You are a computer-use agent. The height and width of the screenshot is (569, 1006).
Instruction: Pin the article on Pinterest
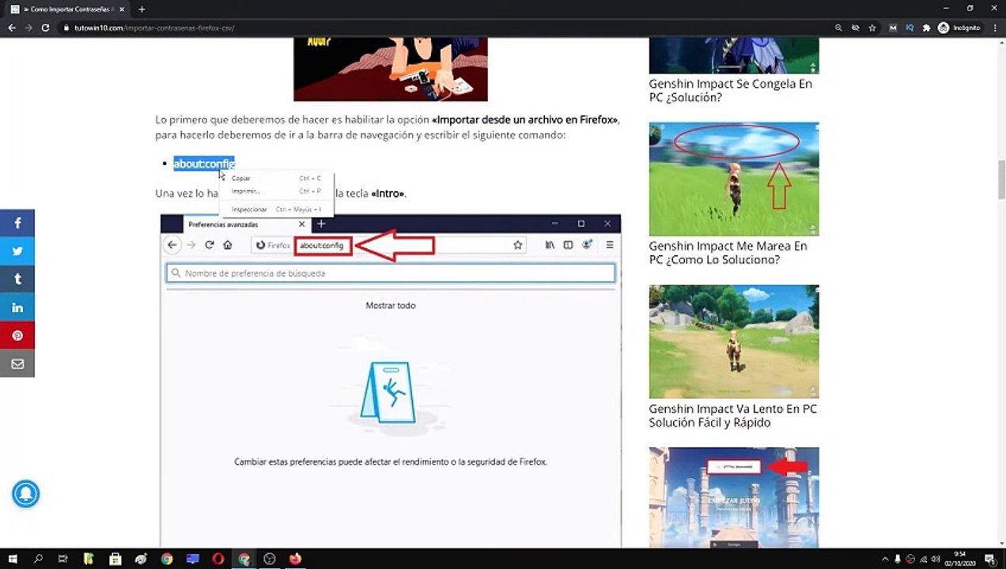[17, 336]
